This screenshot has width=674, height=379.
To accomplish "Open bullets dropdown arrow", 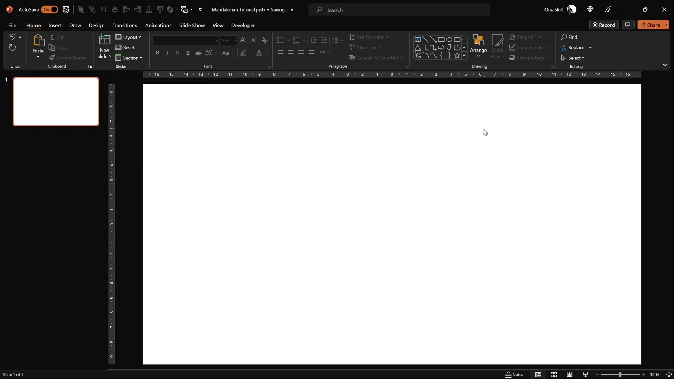I will pos(288,40).
